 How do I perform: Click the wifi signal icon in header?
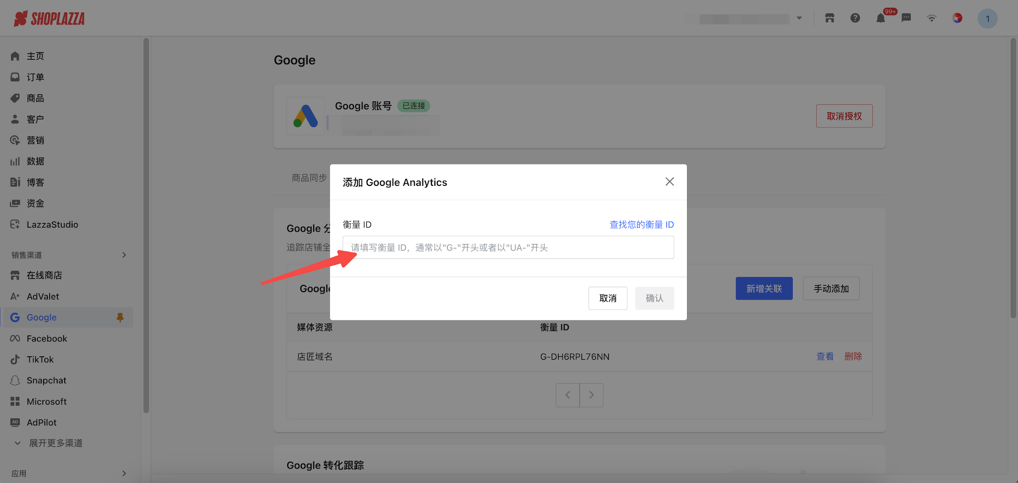click(932, 18)
